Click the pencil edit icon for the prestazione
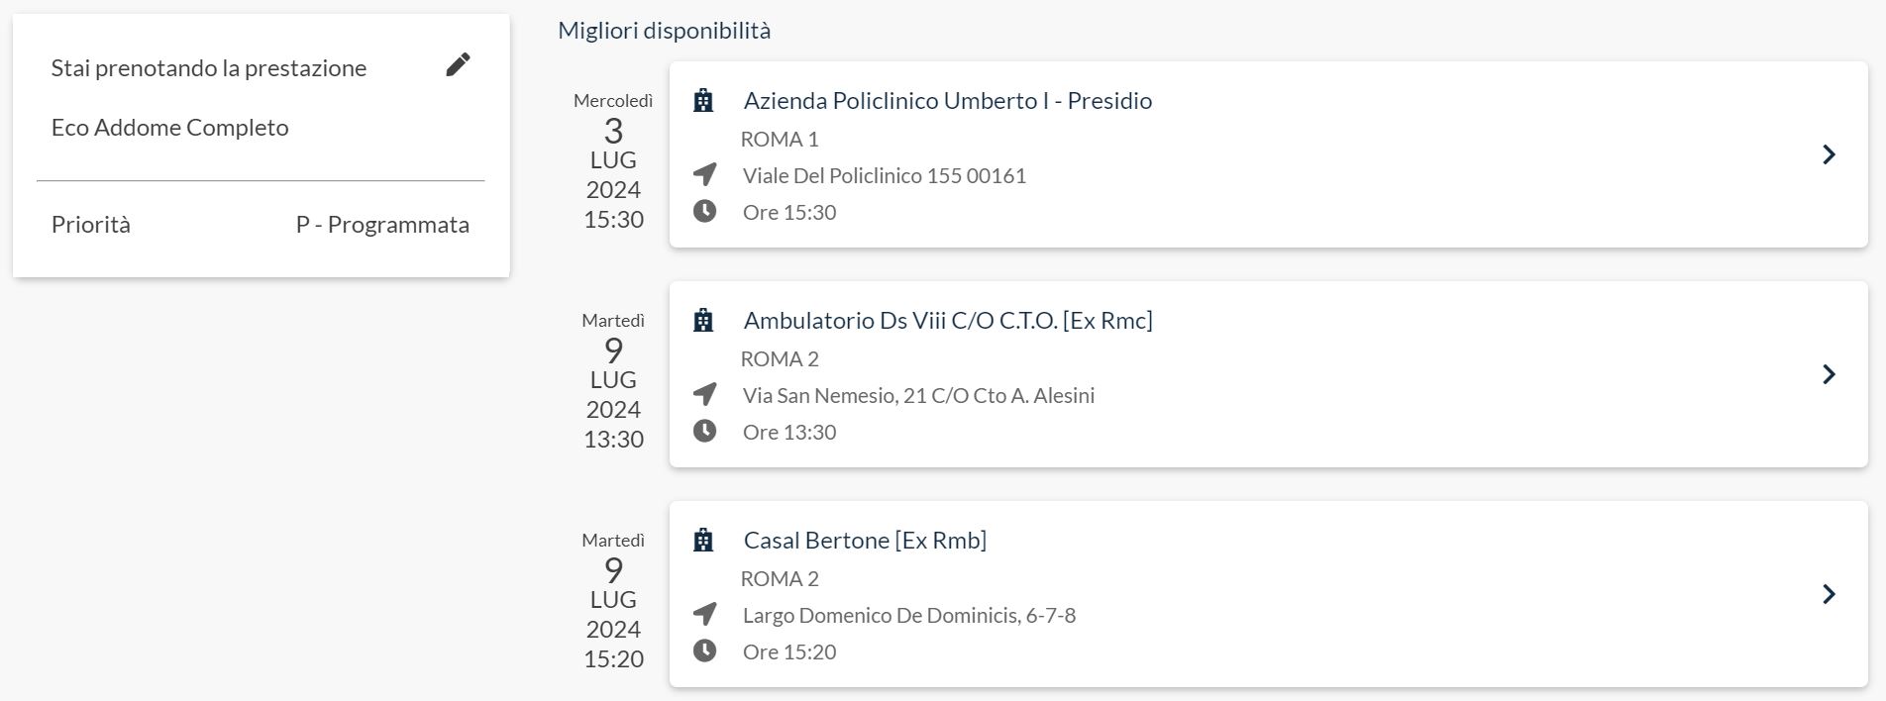 pos(458,64)
